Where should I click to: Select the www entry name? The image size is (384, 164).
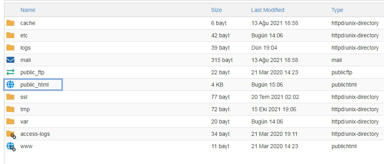26,146
